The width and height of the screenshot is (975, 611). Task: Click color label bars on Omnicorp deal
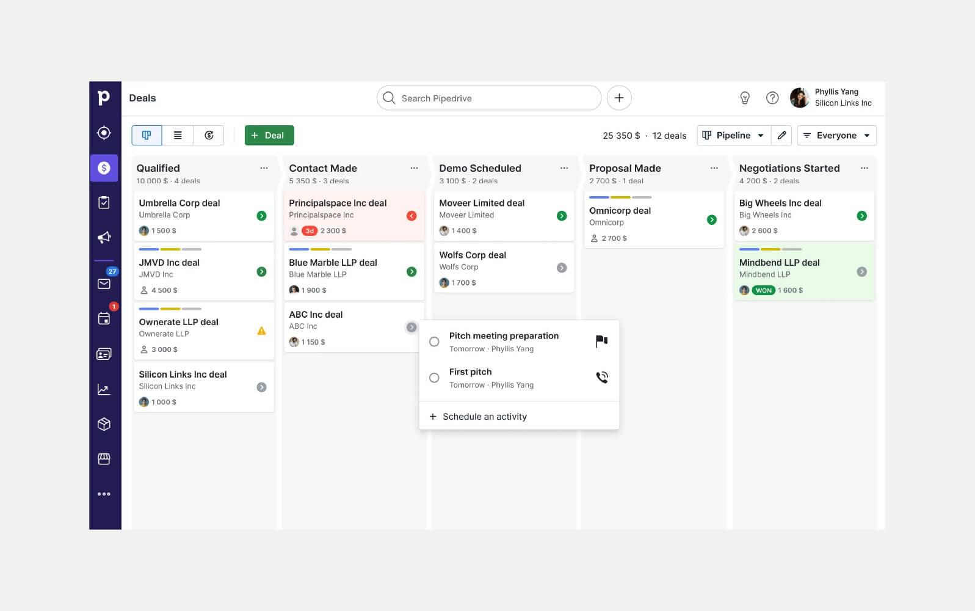(620, 197)
